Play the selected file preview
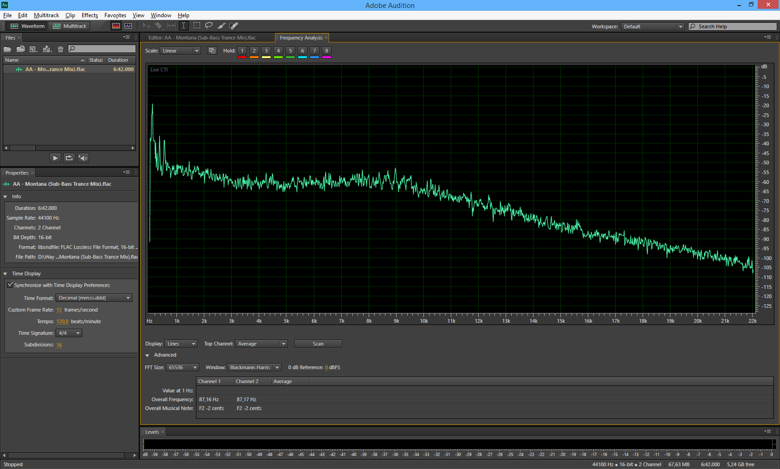The height and width of the screenshot is (469, 780). pyautogui.click(x=55, y=158)
